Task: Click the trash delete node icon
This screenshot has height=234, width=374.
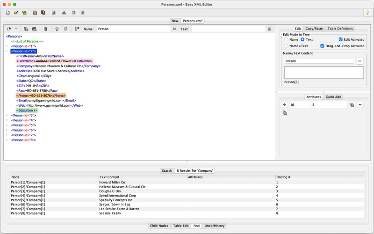Action: click(x=45, y=29)
